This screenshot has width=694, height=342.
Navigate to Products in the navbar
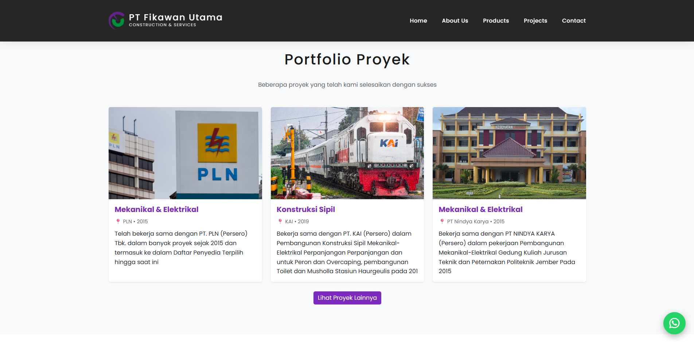click(496, 21)
